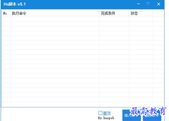Image resolution: width=169 pixels, height=121 pixels.
Task: Click the 插入命令 button
Action: tap(131, 115)
